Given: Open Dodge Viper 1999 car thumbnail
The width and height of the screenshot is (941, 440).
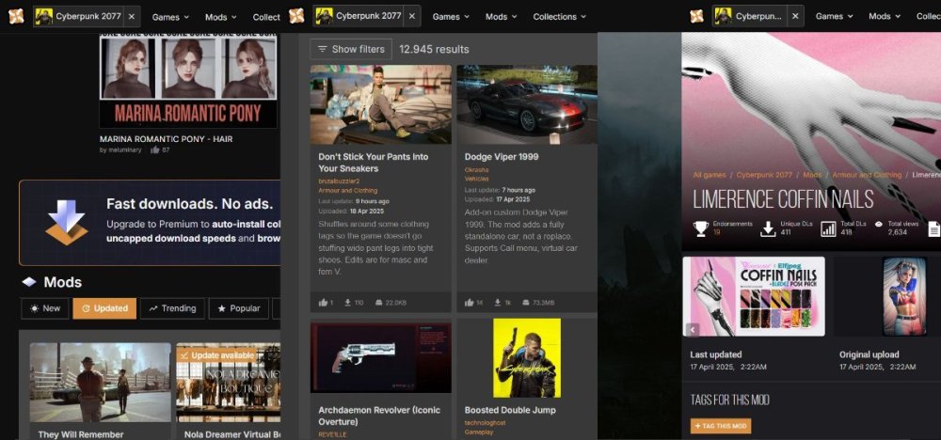Looking at the screenshot, I should (527, 104).
